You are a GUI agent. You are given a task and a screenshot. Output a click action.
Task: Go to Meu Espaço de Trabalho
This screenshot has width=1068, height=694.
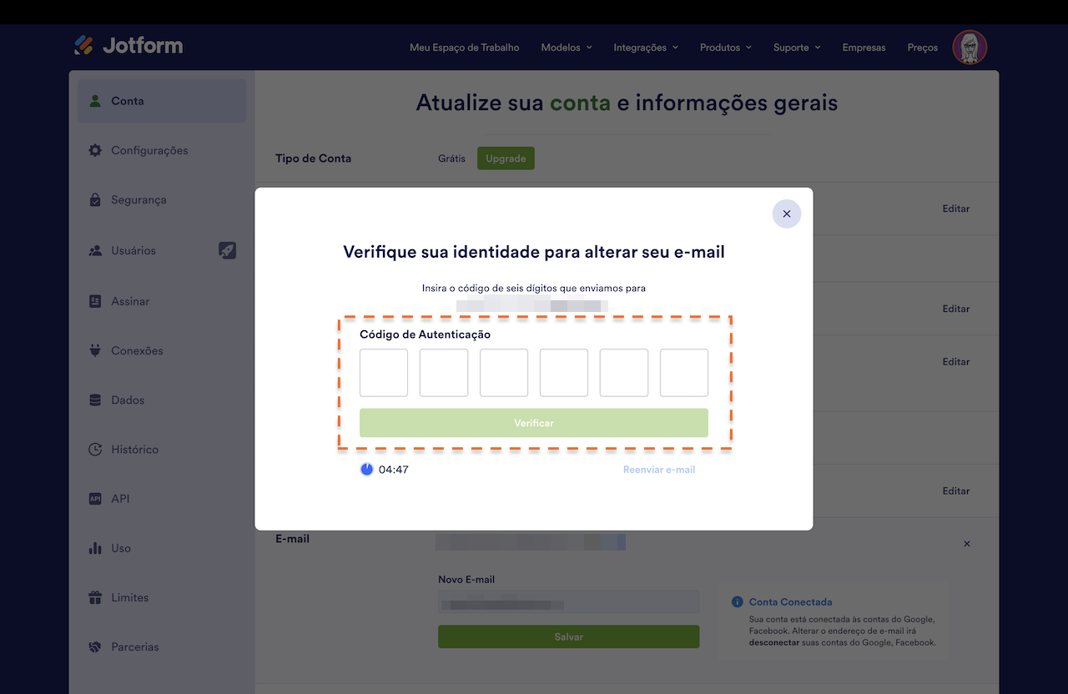coord(464,48)
